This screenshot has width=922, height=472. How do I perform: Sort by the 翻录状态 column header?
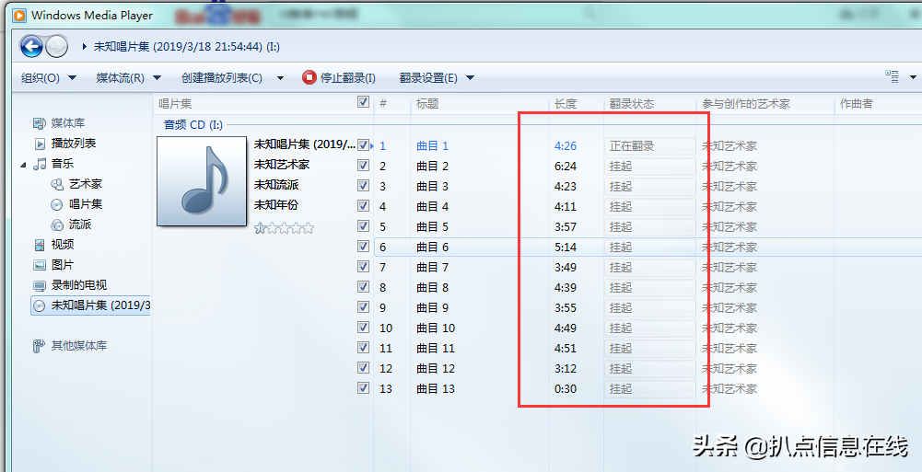pos(632,104)
